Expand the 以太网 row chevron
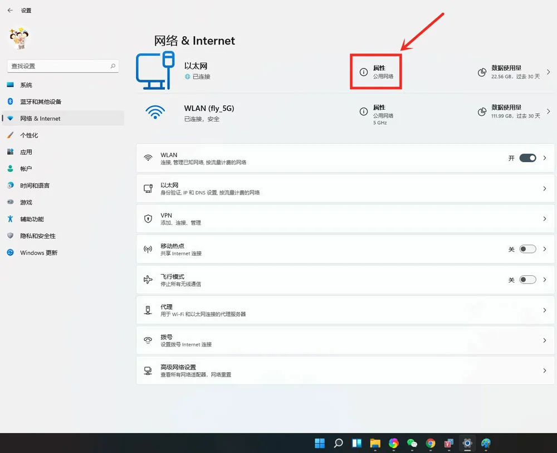 coord(545,188)
